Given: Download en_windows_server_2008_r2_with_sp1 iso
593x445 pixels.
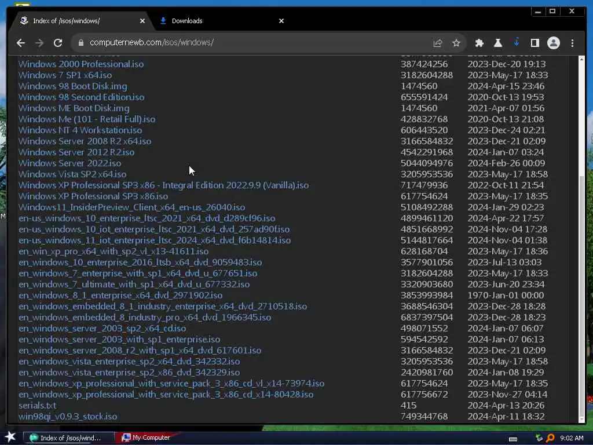Looking at the screenshot, I should [140, 350].
